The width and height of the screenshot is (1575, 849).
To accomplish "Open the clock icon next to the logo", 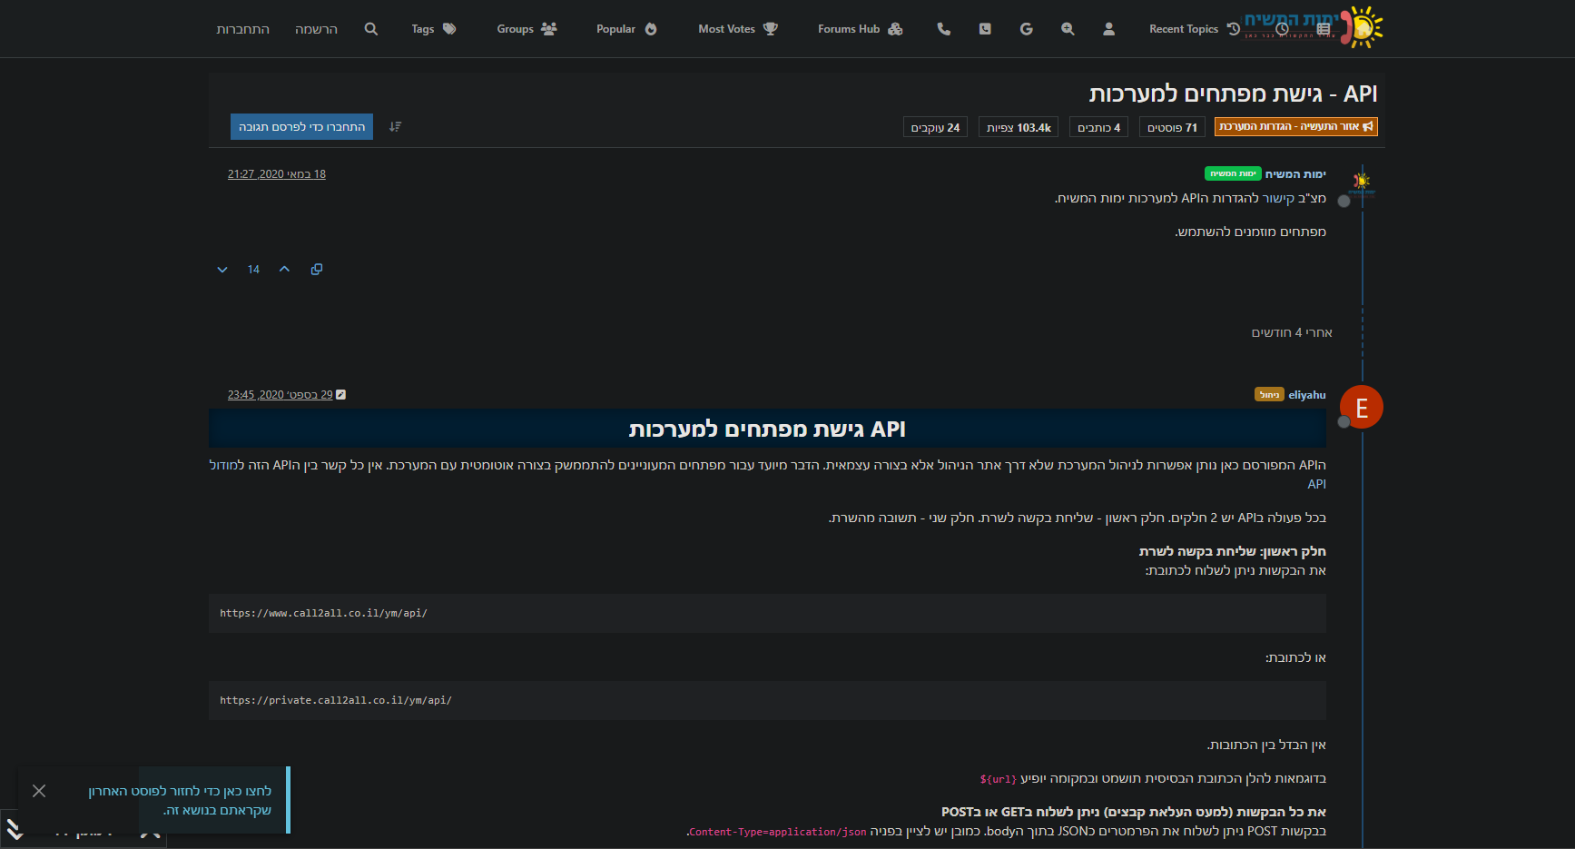I will click(x=1282, y=28).
